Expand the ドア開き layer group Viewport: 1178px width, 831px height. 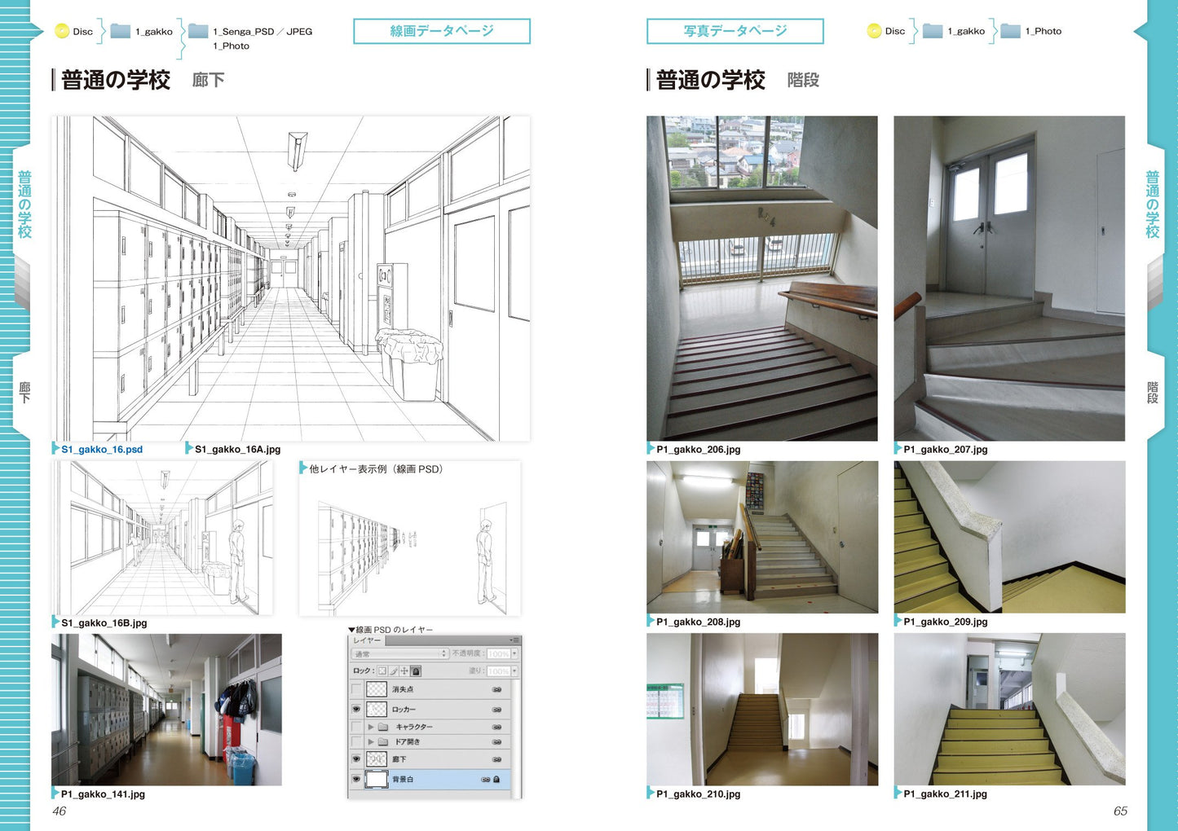click(371, 742)
